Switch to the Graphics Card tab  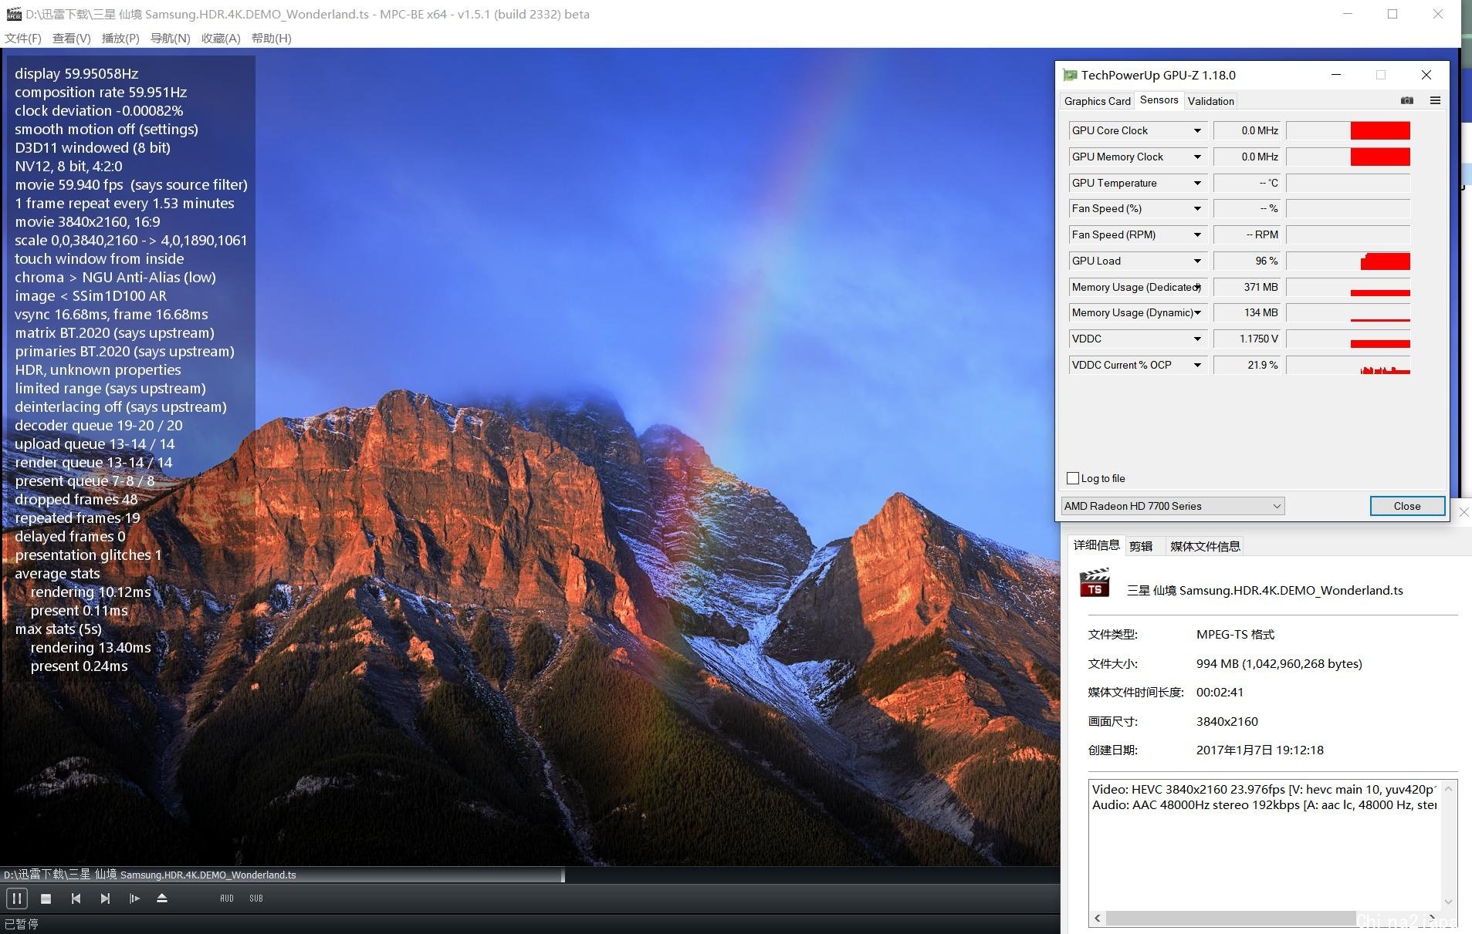[1097, 101]
